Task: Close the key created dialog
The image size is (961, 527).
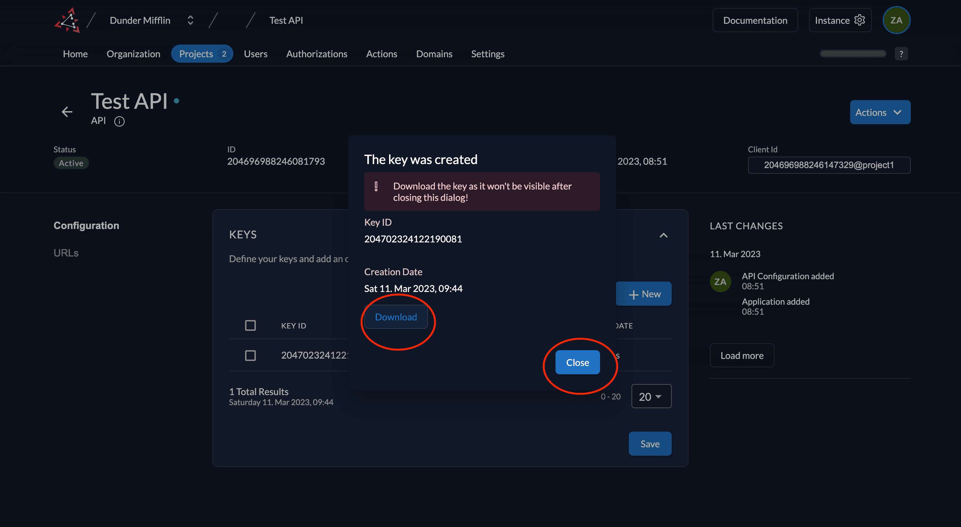Action: [x=577, y=363]
